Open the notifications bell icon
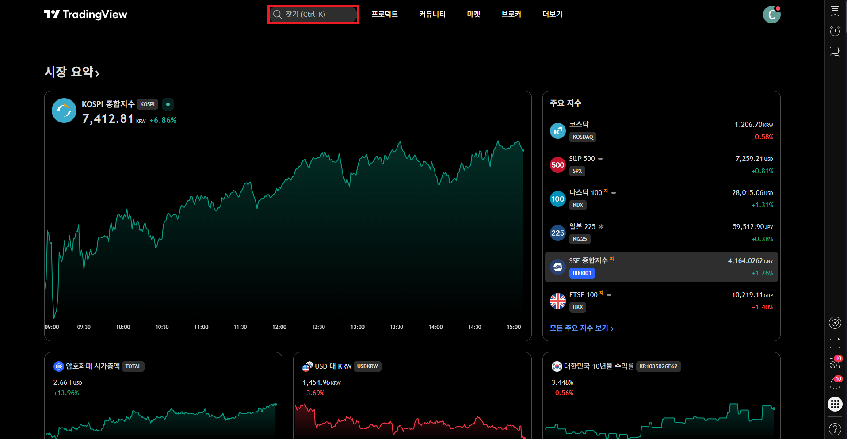The image size is (847, 439). tap(835, 383)
